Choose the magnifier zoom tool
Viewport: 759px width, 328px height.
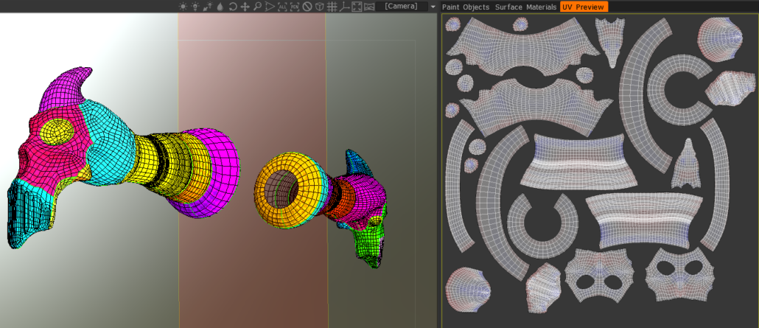click(257, 7)
